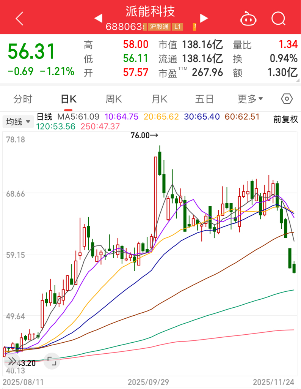Tap the green 120:53.56 legend

coord(56,127)
